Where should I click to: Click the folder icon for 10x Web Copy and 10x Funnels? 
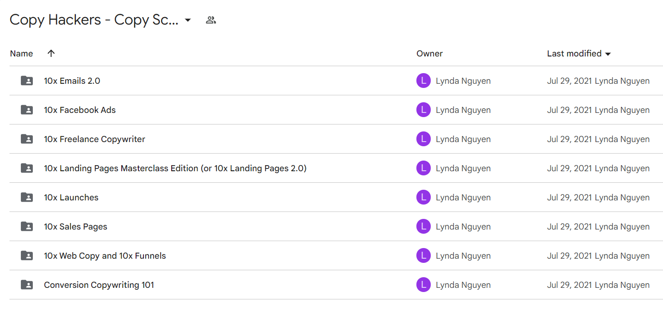[x=27, y=255]
